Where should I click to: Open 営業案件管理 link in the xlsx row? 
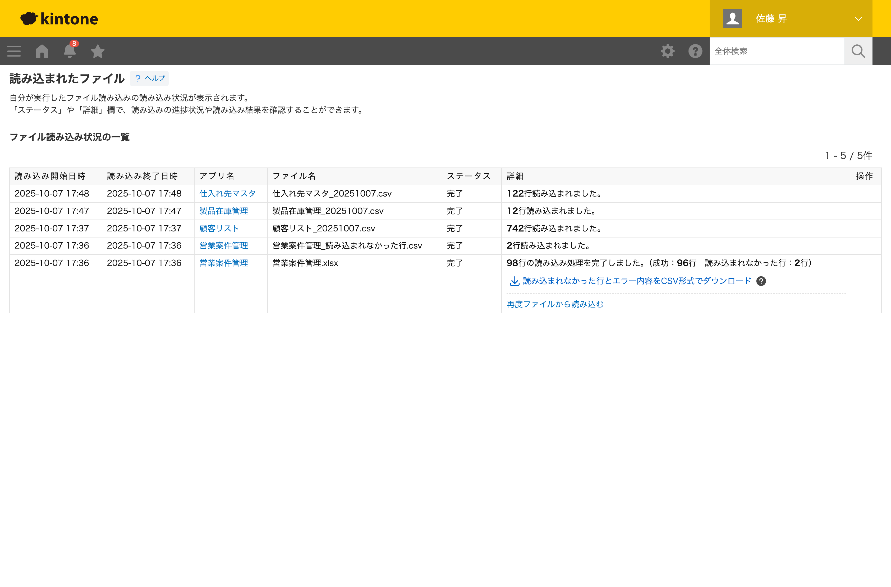tap(224, 263)
